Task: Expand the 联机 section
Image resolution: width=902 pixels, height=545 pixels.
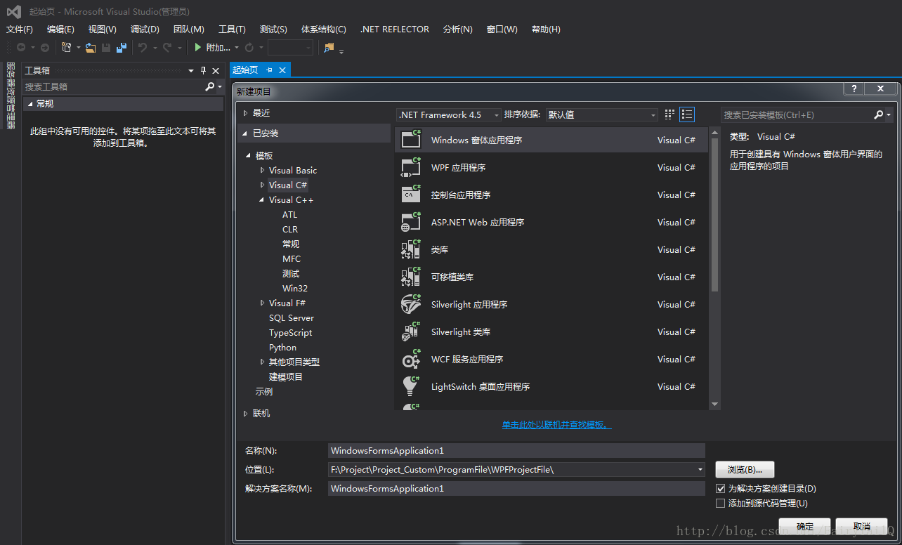Action: pyautogui.click(x=245, y=413)
